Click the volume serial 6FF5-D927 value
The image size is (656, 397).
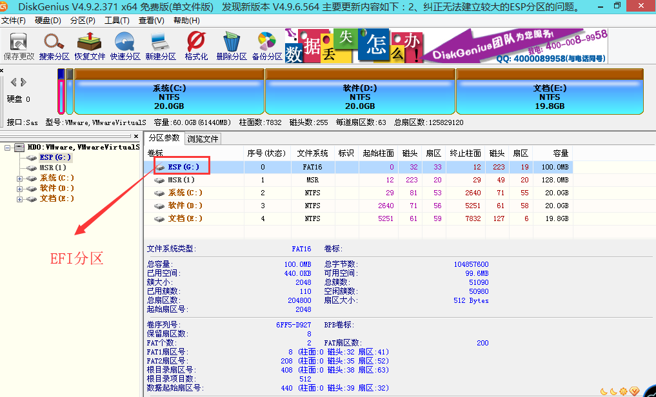[x=293, y=325]
